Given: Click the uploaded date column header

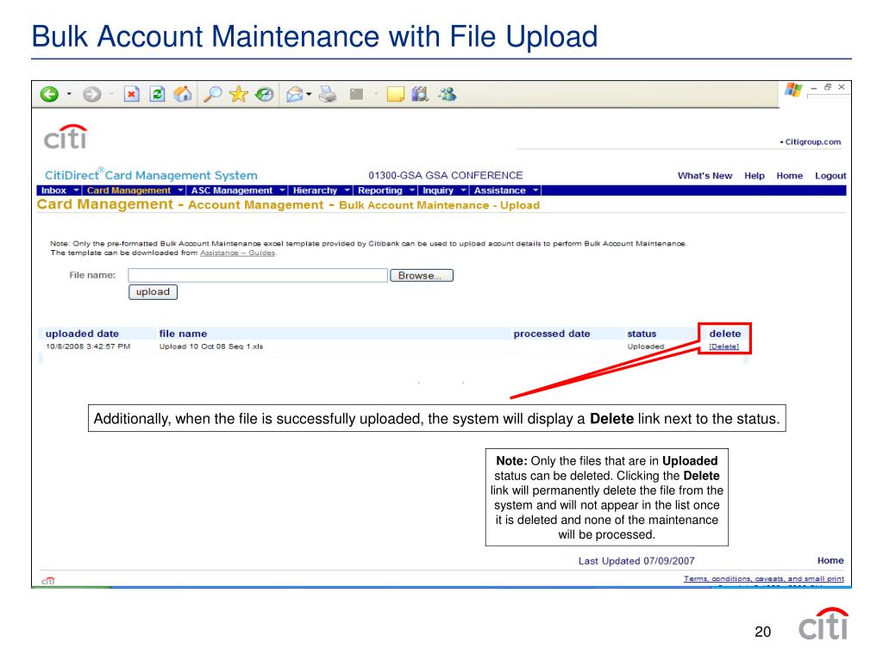Looking at the screenshot, I should [x=82, y=334].
